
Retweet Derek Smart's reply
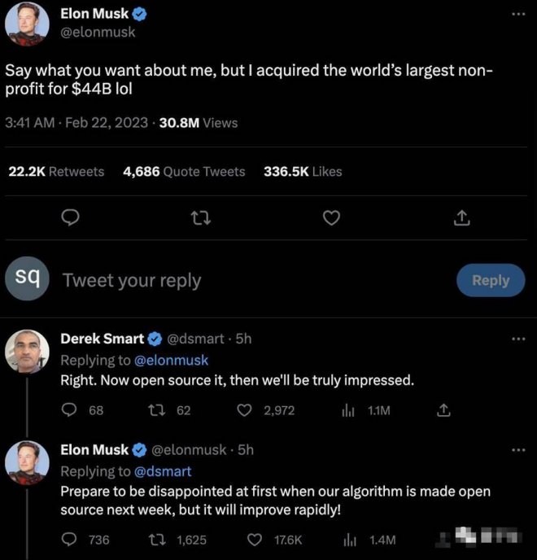pyautogui.click(x=158, y=410)
